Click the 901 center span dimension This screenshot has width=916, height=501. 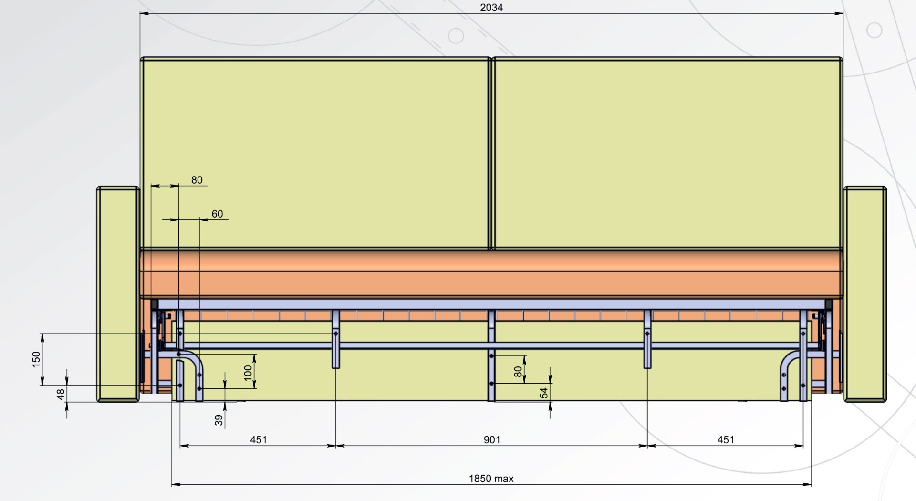click(492, 439)
